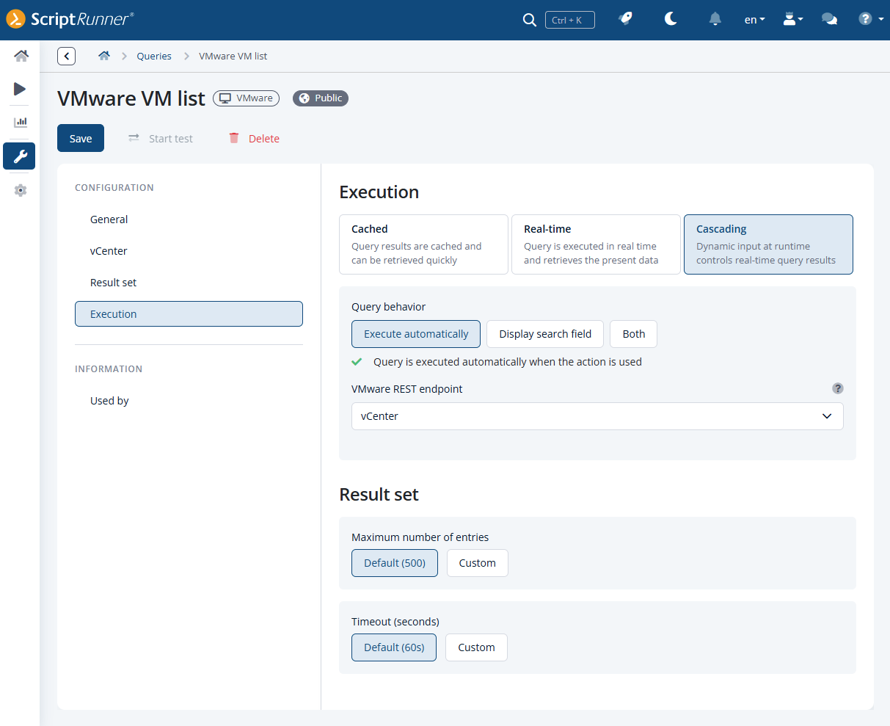Select Cascading execution mode
This screenshot has height=726, width=890.
point(768,244)
